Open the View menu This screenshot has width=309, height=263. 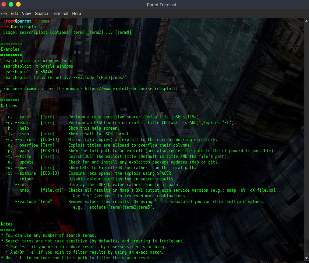pos(26,13)
